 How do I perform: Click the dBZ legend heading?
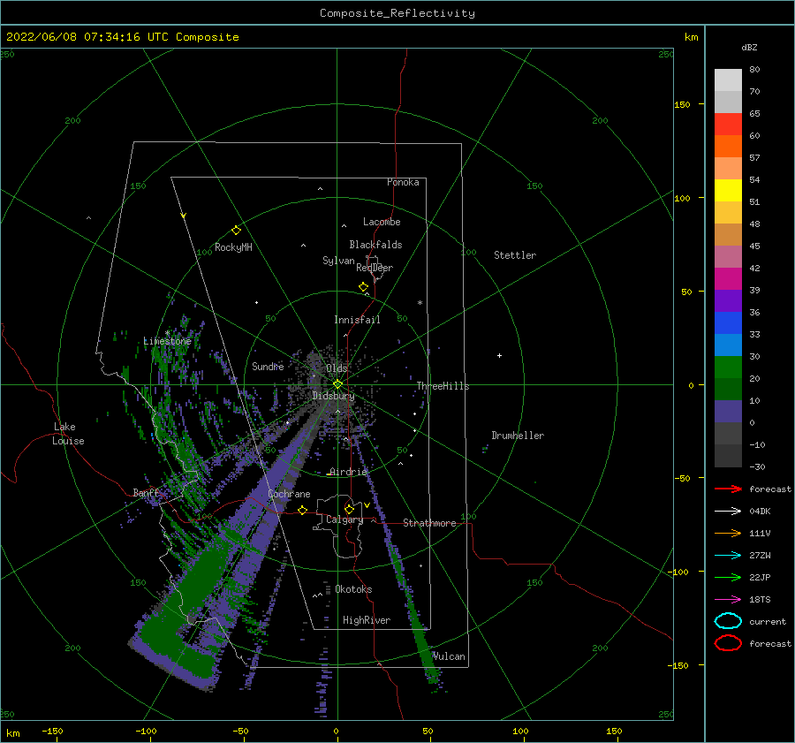749,47
